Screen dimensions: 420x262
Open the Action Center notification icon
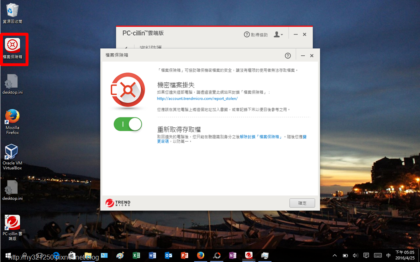366,255
